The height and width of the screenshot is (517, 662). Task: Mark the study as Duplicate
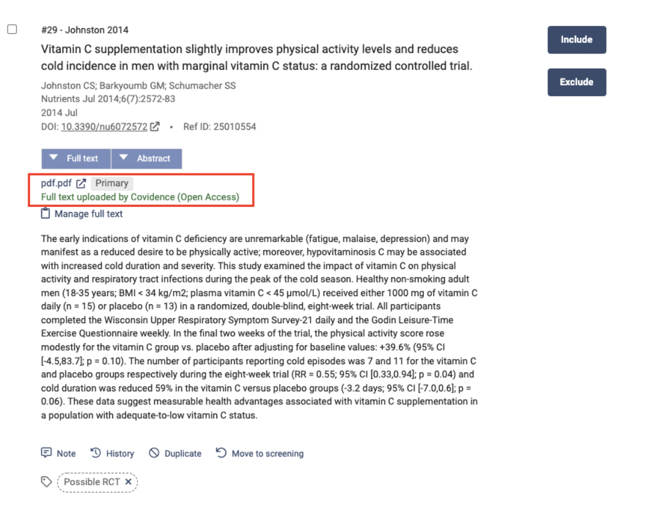point(182,454)
